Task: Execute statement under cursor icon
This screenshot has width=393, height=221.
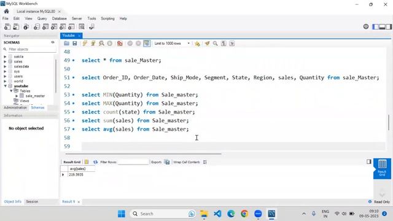Action: click(93, 44)
